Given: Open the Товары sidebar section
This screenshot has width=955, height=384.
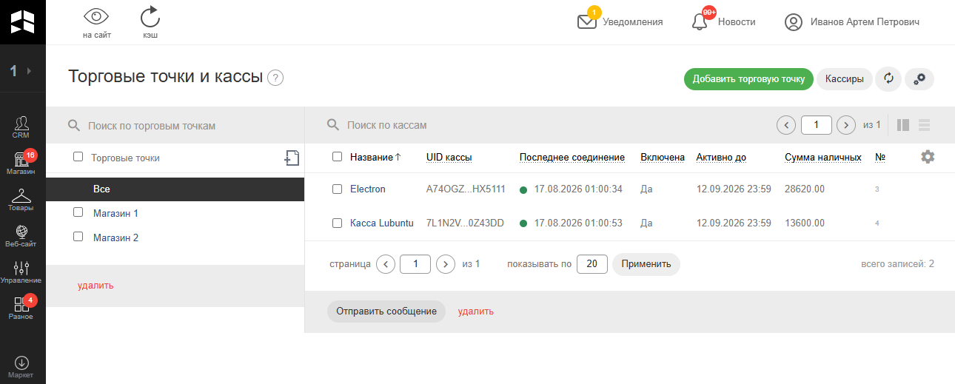Looking at the screenshot, I should point(21,200).
